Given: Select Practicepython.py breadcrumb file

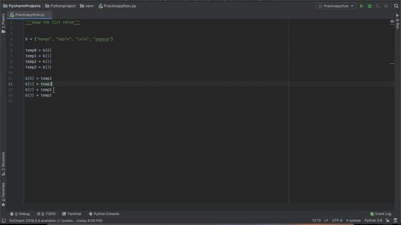Looking at the screenshot, I should (x=117, y=6).
